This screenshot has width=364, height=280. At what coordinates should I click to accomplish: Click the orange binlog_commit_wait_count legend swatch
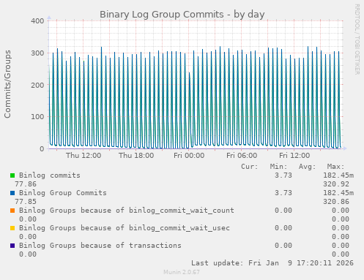pos(12,211)
